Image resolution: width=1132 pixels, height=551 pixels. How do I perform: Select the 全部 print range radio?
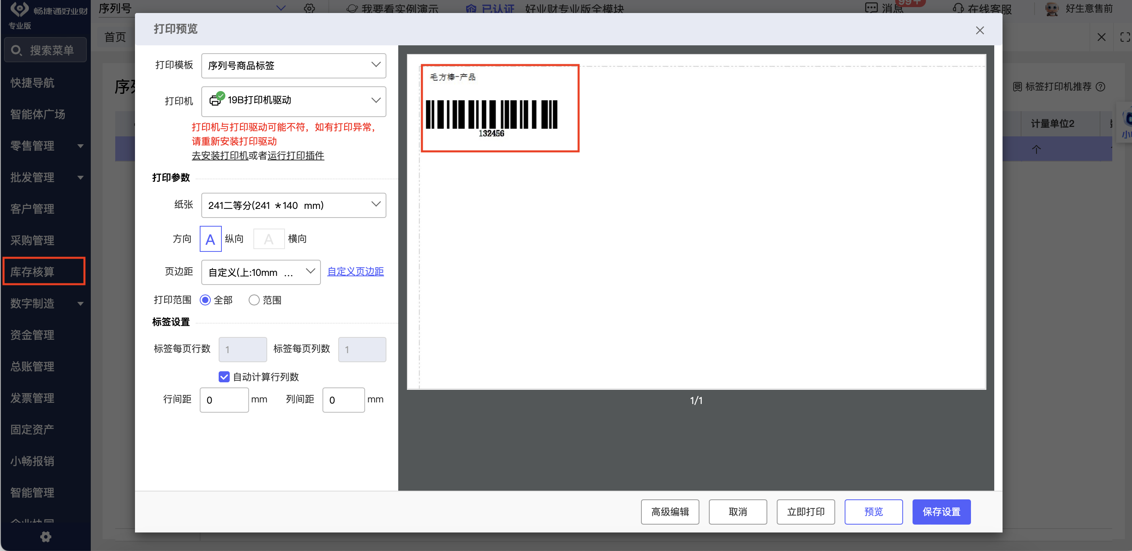pos(205,300)
